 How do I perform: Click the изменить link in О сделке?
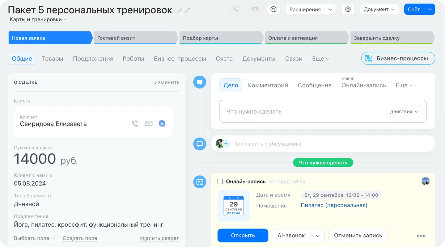click(167, 82)
